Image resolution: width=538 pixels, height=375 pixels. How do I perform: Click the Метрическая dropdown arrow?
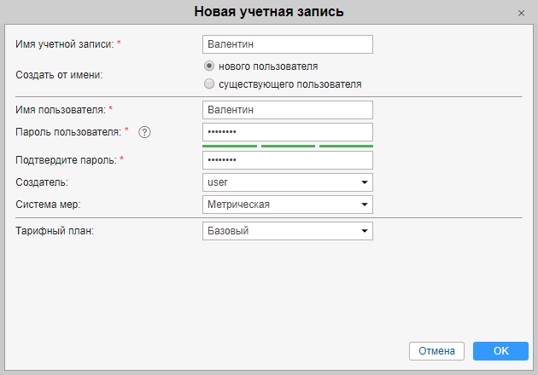click(365, 205)
